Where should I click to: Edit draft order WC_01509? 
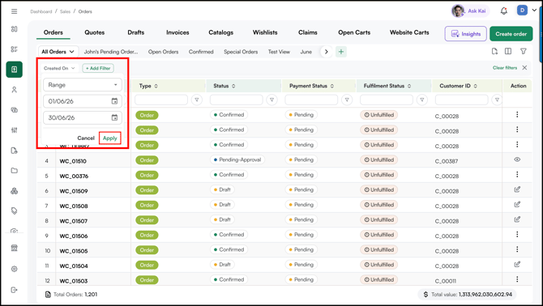click(517, 189)
